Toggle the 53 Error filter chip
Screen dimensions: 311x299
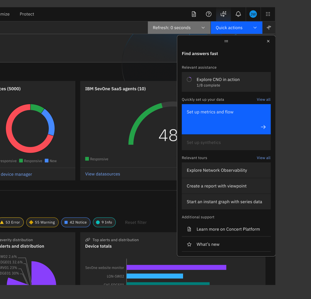tap(11, 222)
